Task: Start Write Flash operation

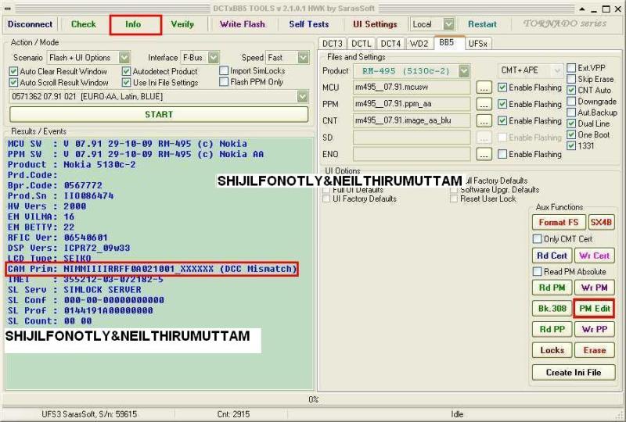Action: click(243, 24)
